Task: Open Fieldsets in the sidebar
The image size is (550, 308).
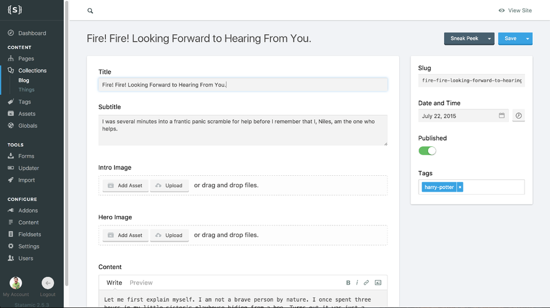Action: click(x=28, y=234)
